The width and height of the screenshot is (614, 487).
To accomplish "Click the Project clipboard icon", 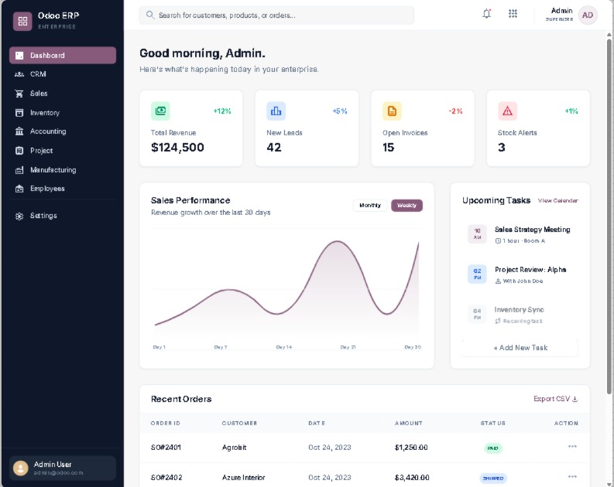I will (x=19, y=151).
